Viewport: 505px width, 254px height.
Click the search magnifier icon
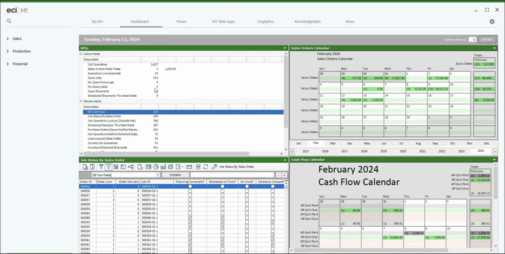coord(9,21)
